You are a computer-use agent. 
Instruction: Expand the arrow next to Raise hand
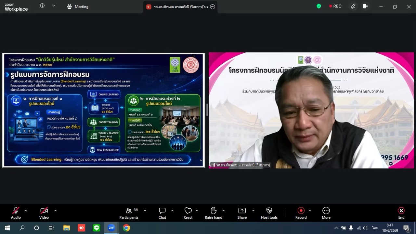pos(223,210)
